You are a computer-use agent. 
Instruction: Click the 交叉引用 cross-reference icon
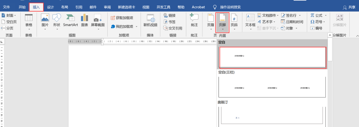click(173, 28)
